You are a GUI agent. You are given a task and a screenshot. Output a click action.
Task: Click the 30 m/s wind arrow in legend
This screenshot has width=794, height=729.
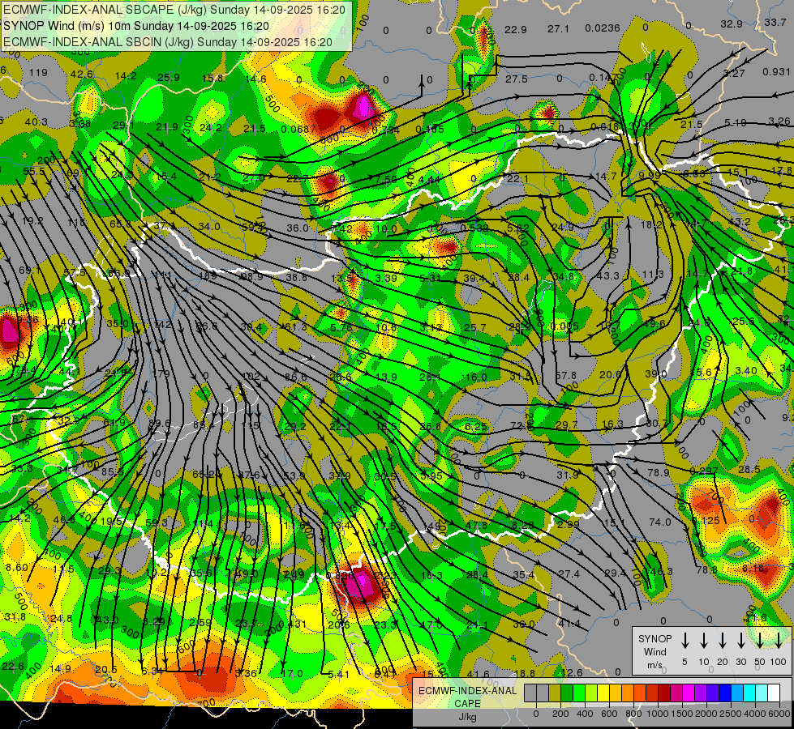740,641
